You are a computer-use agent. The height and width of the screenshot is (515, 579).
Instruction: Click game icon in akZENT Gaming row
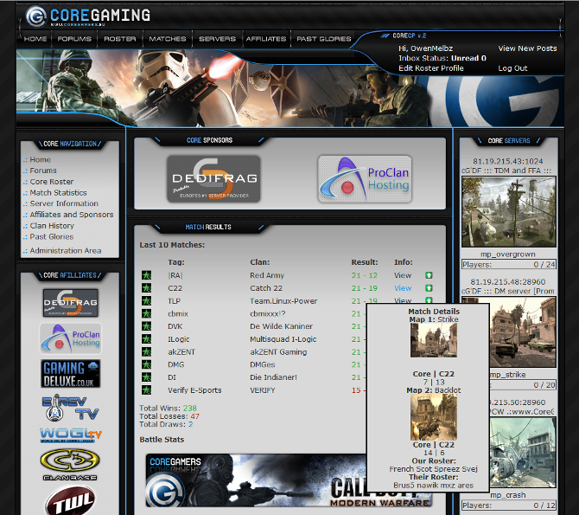point(147,351)
